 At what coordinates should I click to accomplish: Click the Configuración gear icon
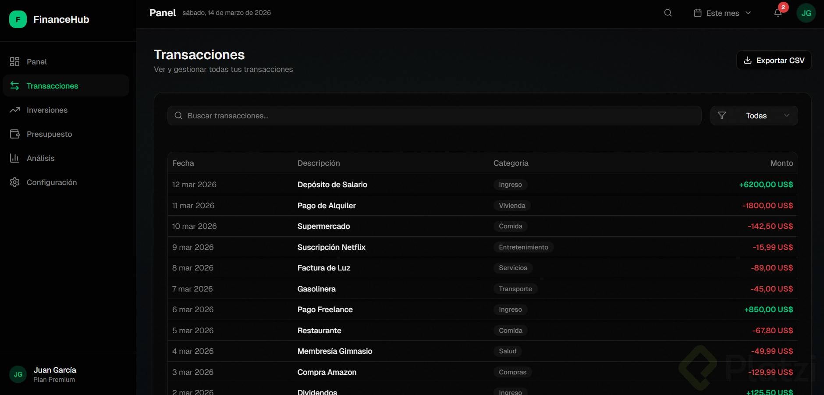[15, 182]
